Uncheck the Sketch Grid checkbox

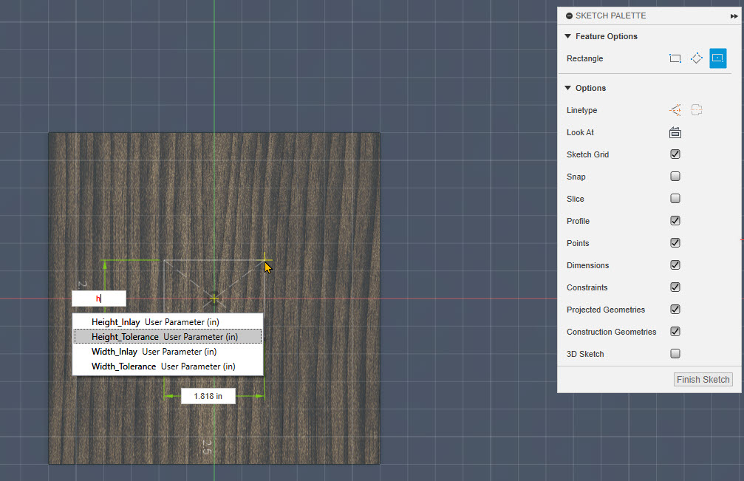click(675, 154)
